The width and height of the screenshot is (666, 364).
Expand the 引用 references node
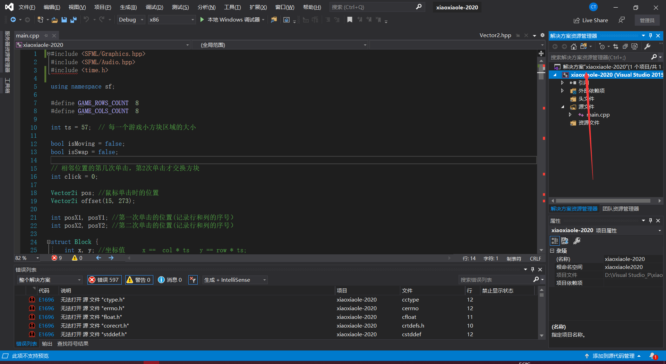pos(562,83)
